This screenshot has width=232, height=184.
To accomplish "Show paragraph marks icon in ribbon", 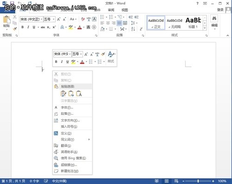I will tap(141, 29).
